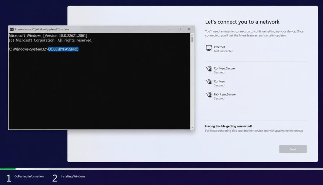The image size is (323, 185).
Task: Click the Secured status under Fabrikam_Secure
Action: pos(219,98)
